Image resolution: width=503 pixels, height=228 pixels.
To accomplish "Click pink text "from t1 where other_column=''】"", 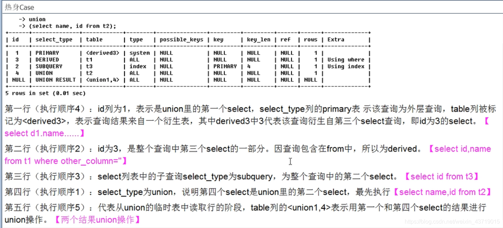I will click(x=66, y=161).
